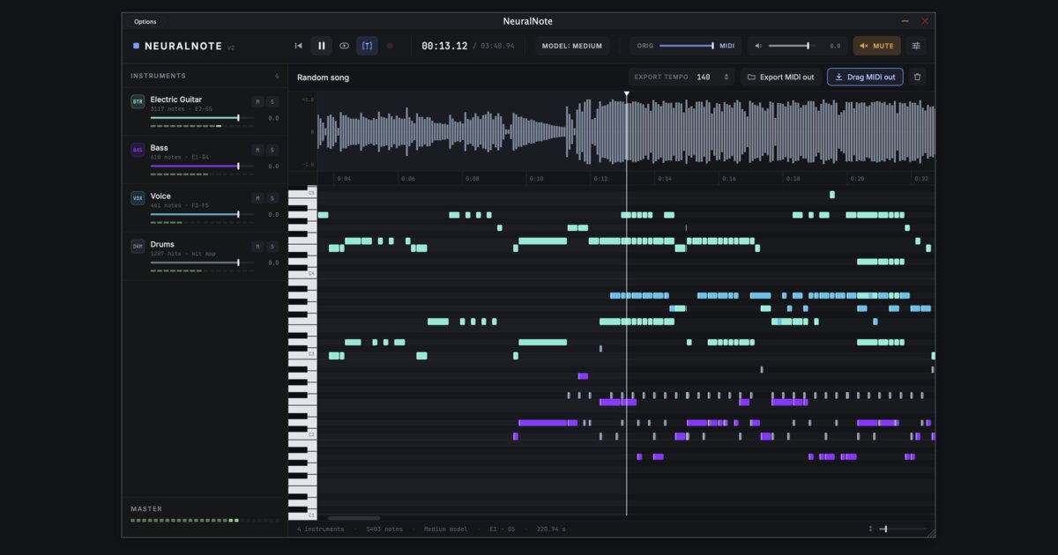
Task: Mute the Electric Guitar track
Action: [x=257, y=101]
